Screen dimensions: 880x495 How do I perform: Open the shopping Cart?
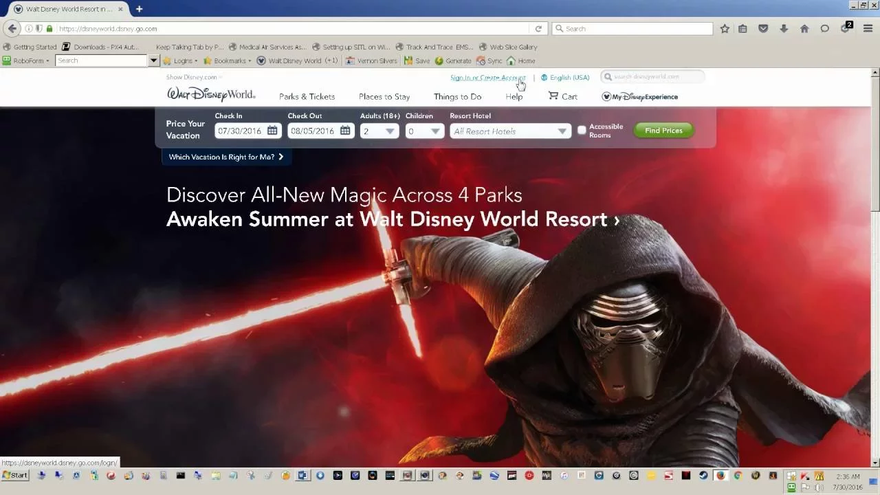pyautogui.click(x=562, y=96)
